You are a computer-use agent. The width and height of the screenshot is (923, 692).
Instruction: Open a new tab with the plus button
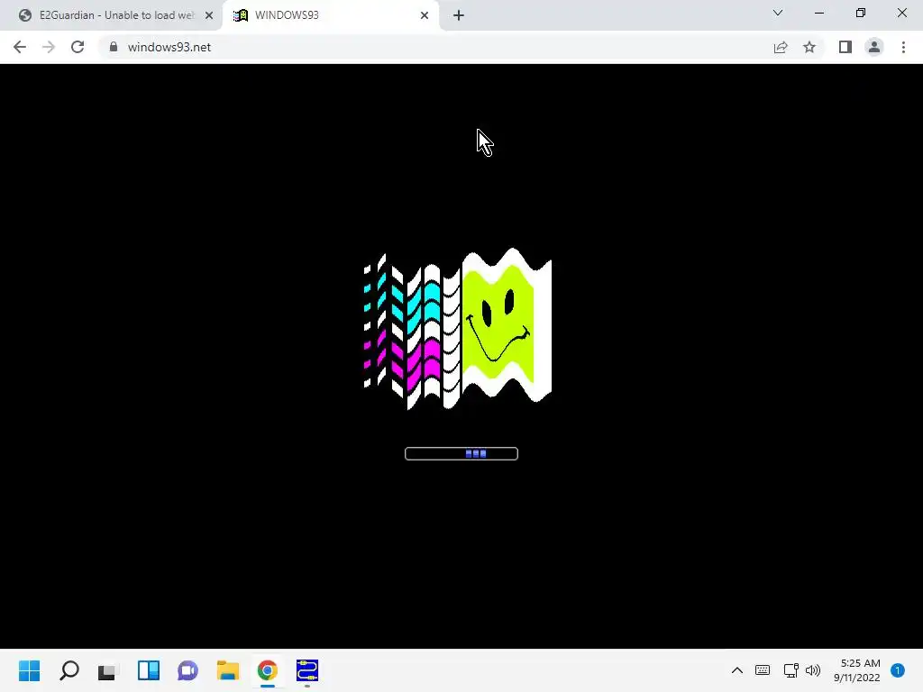(x=459, y=15)
